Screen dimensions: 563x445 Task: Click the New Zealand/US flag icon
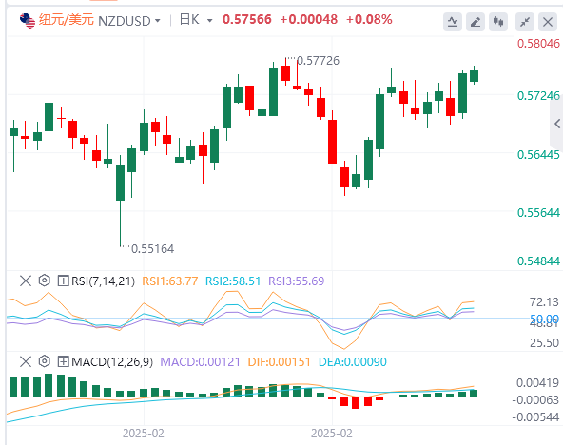[x=28, y=21]
